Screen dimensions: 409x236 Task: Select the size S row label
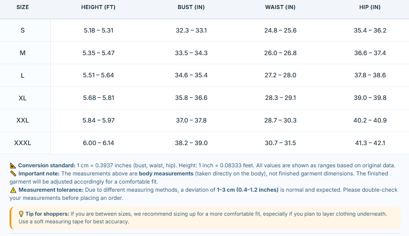coord(23,30)
